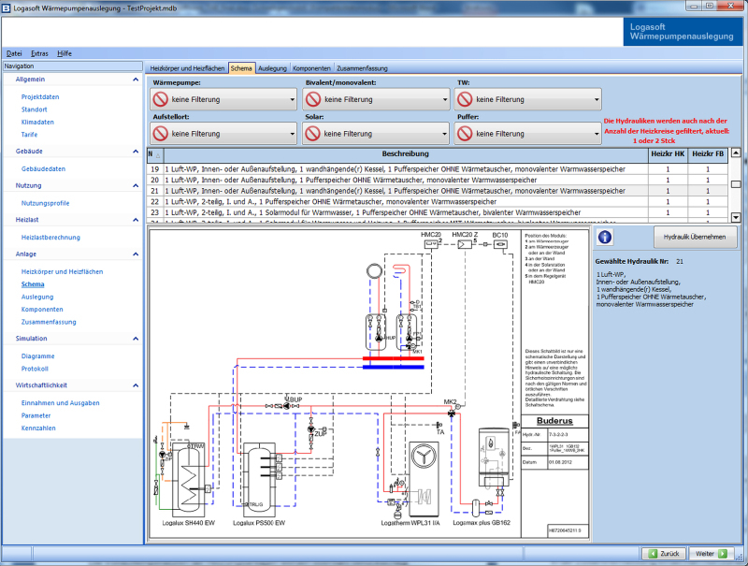
Task: Sort table by the N column header
Action: click(x=154, y=154)
